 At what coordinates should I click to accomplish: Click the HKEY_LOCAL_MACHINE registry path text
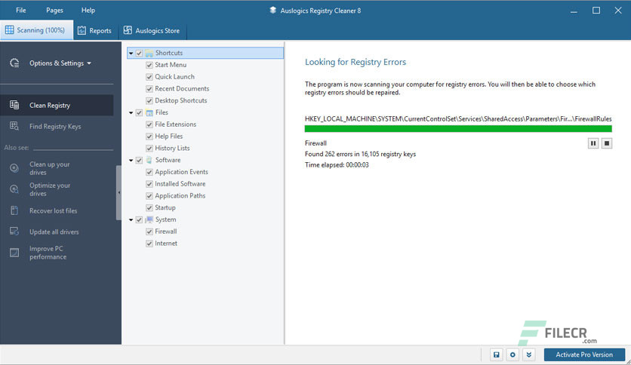point(458,118)
